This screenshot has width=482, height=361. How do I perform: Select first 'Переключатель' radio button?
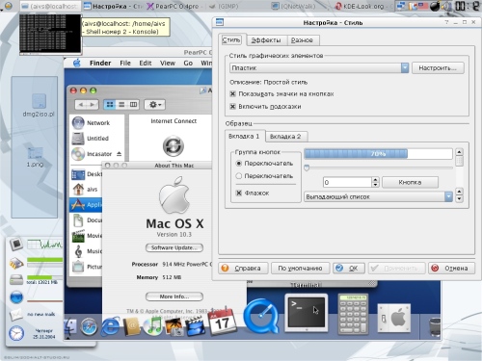pyautogui.click(x=239, y=164)
